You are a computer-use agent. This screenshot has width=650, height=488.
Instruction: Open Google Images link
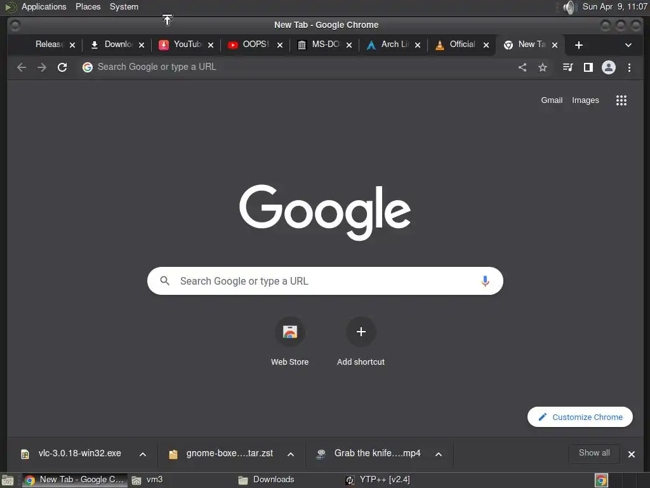click(x=585, y=100)
